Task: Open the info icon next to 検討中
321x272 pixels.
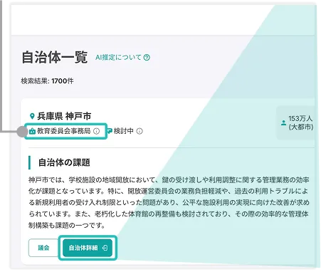Action: [x=140, y=131]
